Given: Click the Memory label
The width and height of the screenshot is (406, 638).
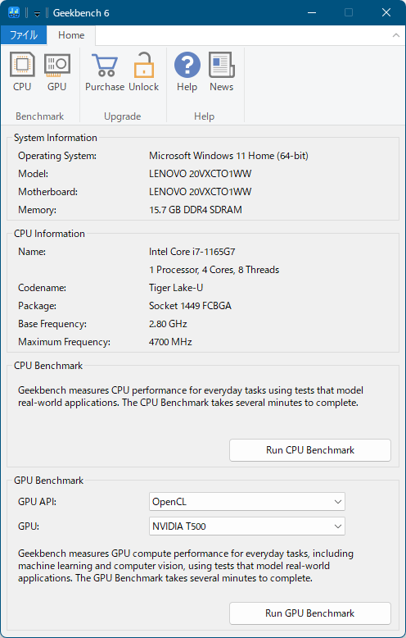Looking at the screenshot, I should 37,210.
